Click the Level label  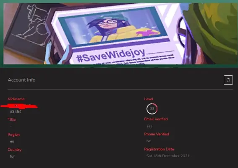149,99
